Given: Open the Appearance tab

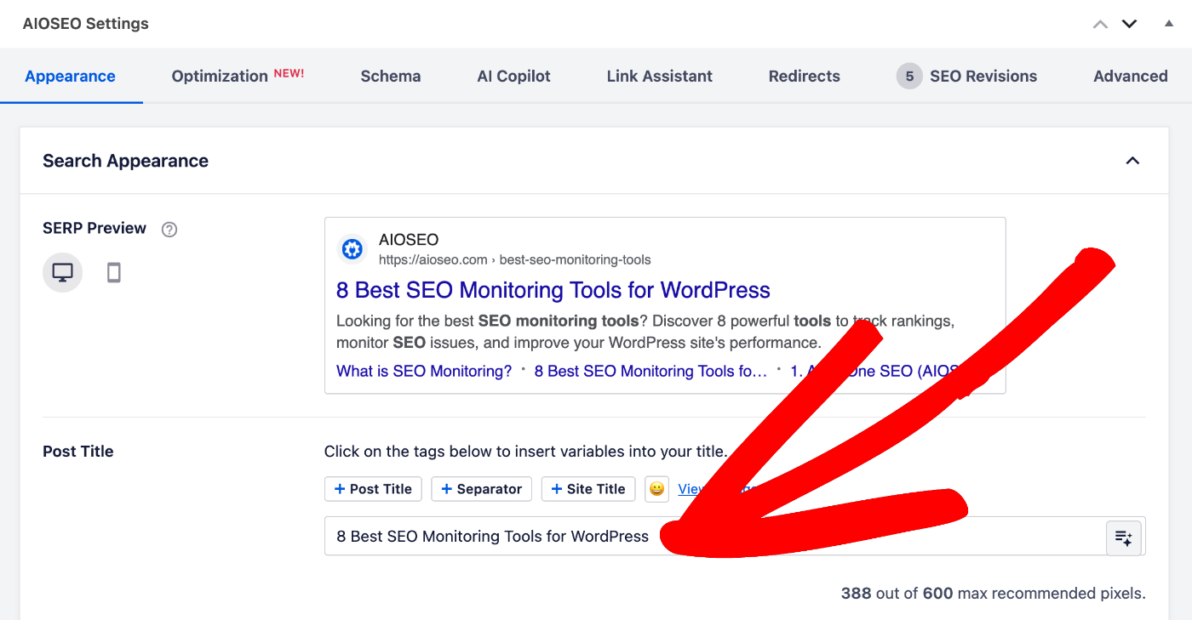Looking at the screenshot, I should click(71, 77).
